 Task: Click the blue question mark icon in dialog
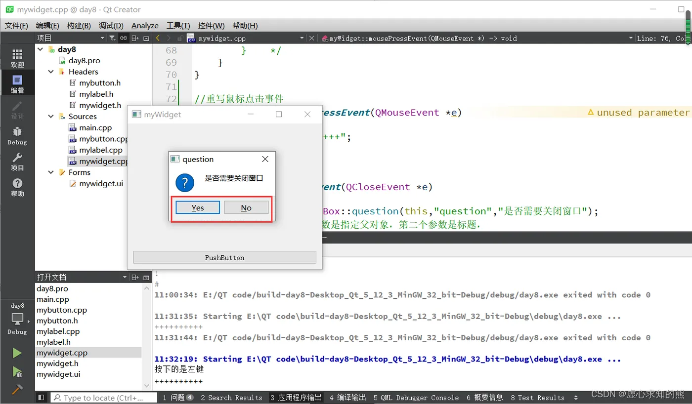pos(185,184)
